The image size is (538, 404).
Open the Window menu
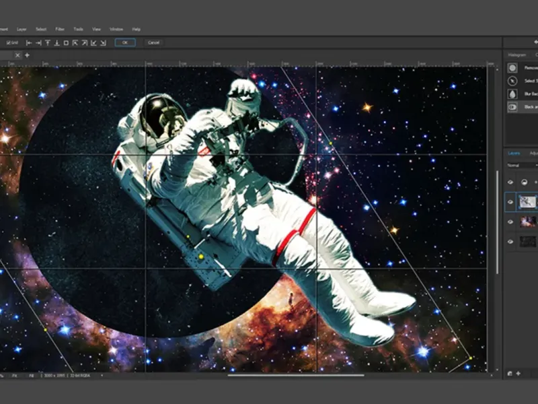tap(116, 30)
